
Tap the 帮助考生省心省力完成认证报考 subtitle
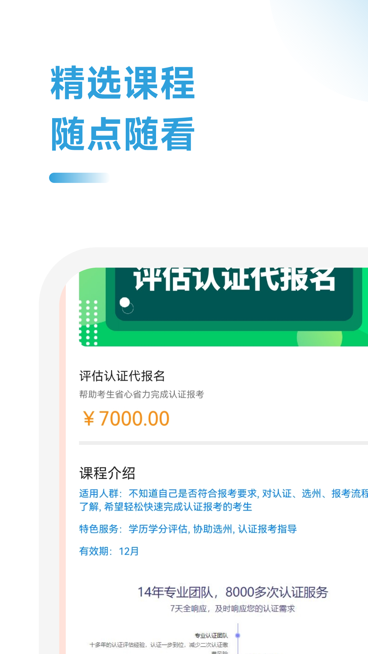coord(141,394)
